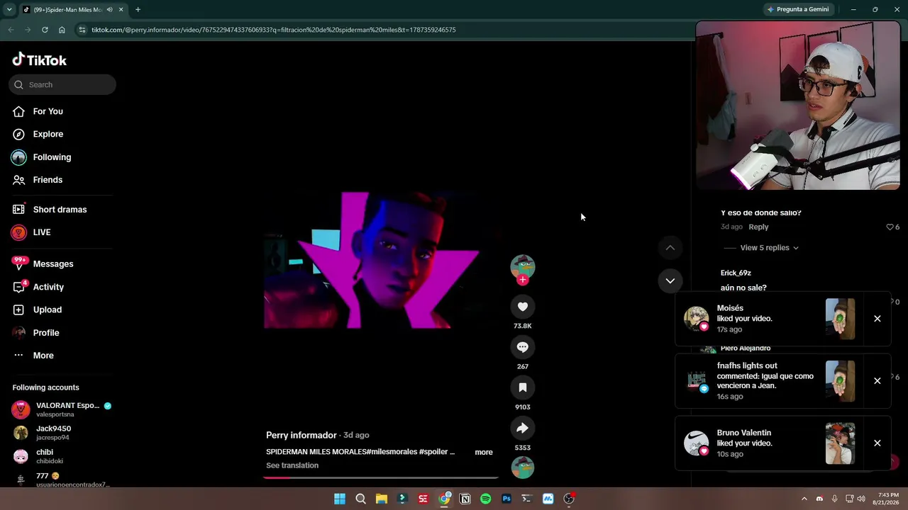Viewport: 908px width, 510px height.
Task: Click 'Pregunta a Gemini' button
Action: [x=798, y=9]
